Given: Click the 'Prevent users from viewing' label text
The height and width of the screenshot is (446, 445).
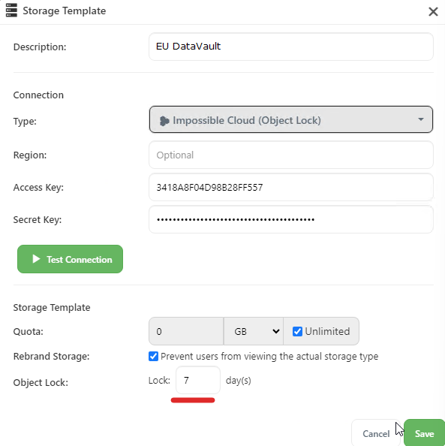Looking at the screenshot, I should click(x=269, y=356).
